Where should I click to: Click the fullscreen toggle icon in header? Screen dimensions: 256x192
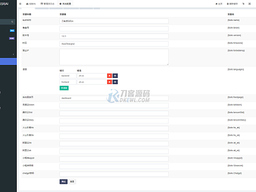coord(249,4)
